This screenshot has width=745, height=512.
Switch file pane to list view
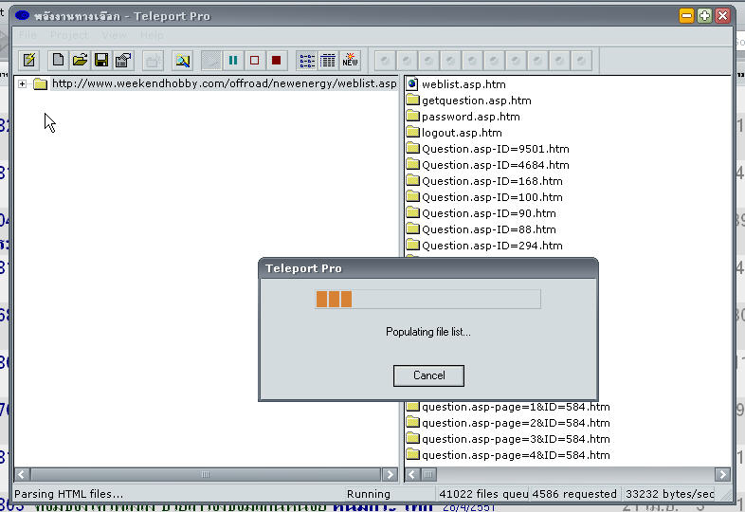click(307, 61)
